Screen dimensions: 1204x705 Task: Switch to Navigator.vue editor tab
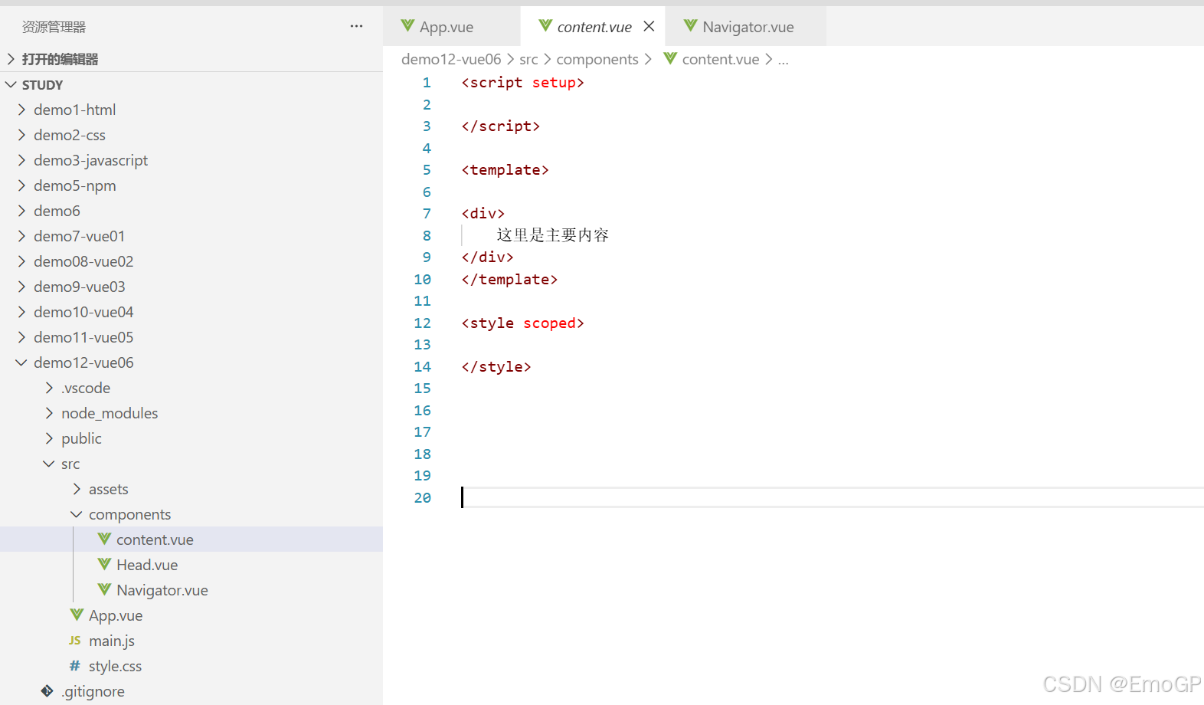(746, 27)
